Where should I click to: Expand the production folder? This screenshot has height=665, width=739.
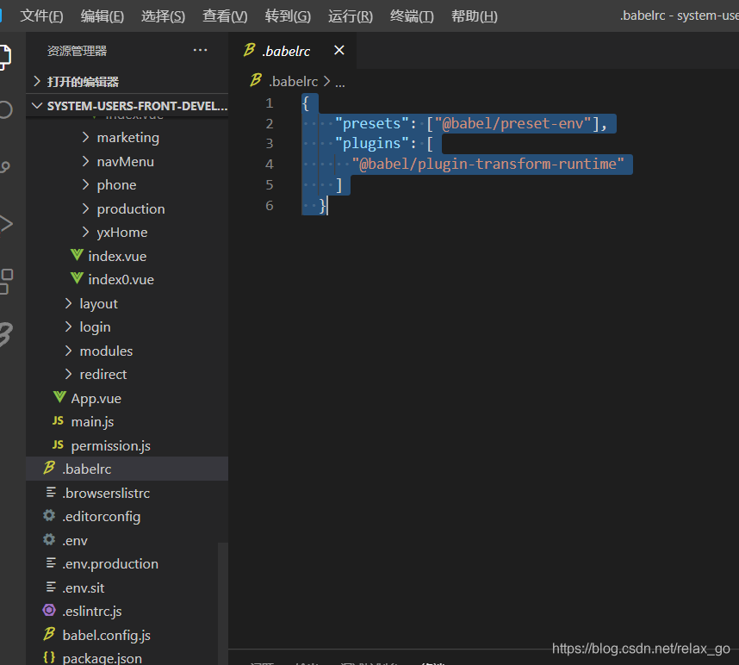[x=85, y=208]
